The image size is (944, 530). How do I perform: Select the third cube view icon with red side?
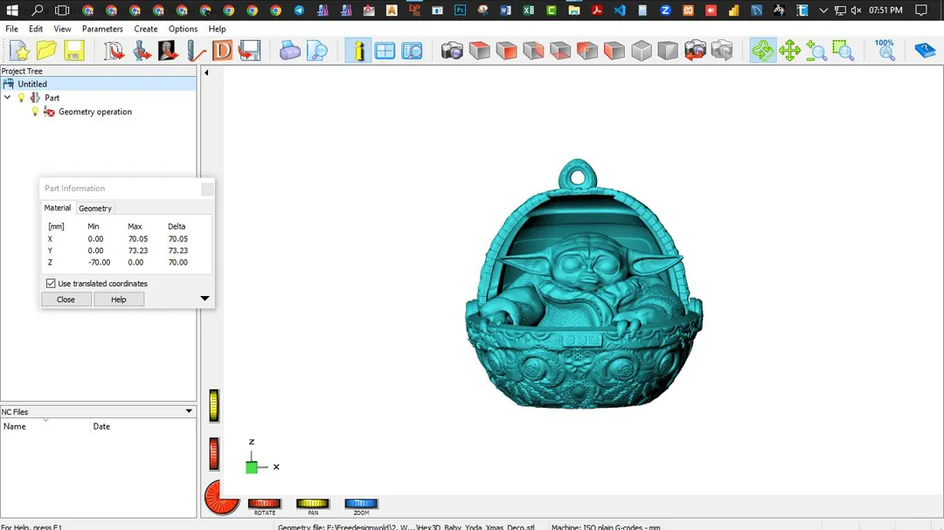tap(533, 52)
